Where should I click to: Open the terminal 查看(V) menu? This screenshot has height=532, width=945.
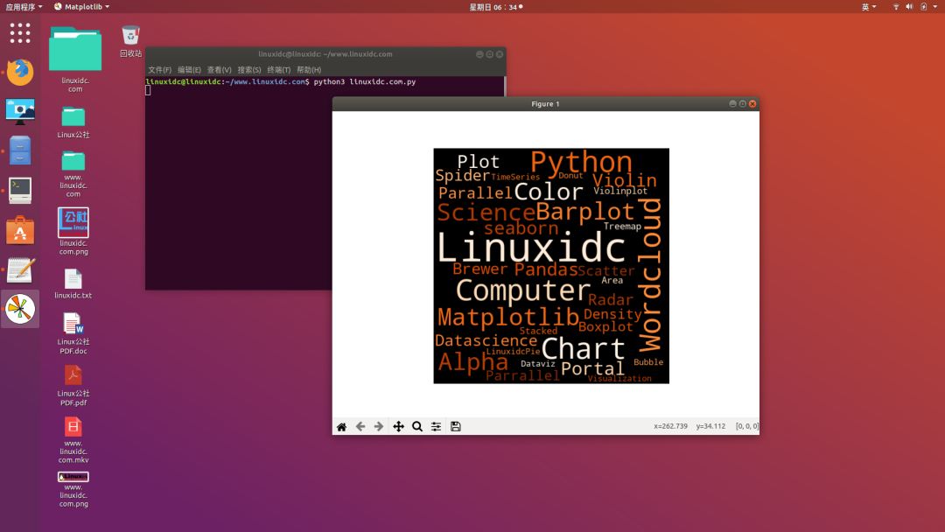pos(219,70)
